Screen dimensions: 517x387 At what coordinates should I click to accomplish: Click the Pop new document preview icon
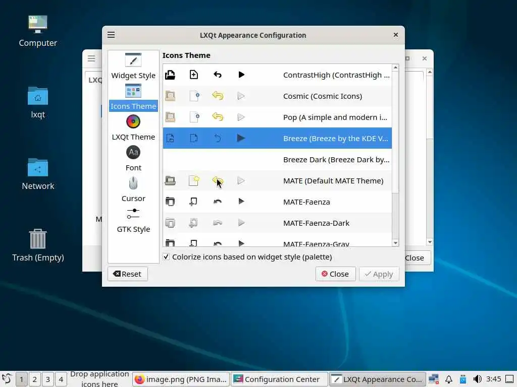pyautogui.click(x=194, y=117)
